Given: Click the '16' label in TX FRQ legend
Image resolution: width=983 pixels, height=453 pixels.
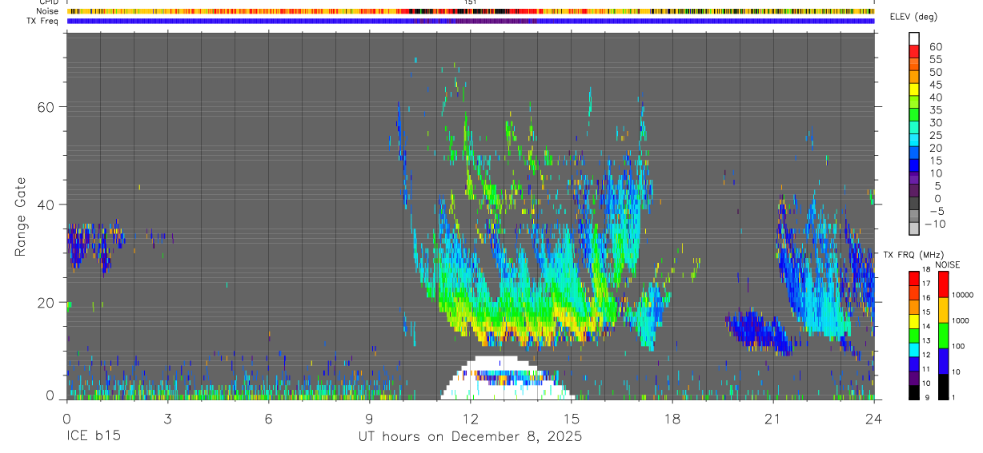Looking at the screenshot, I should click(925, 298).
